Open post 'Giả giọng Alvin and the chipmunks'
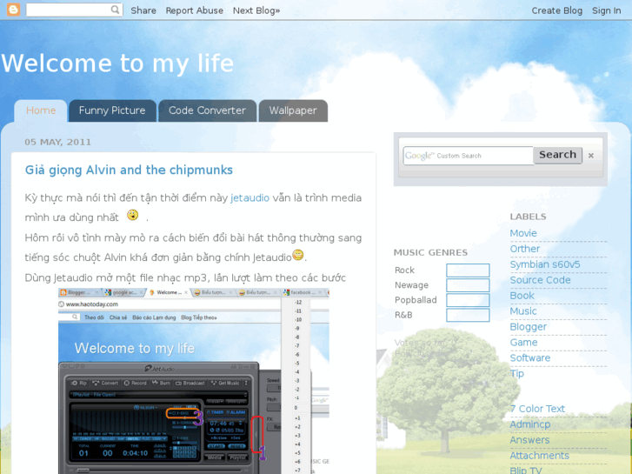632x474 pixels. pos(129,170)
